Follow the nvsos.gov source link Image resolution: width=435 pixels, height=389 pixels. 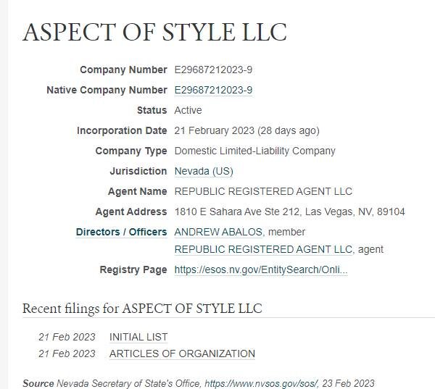coord(261,383)
